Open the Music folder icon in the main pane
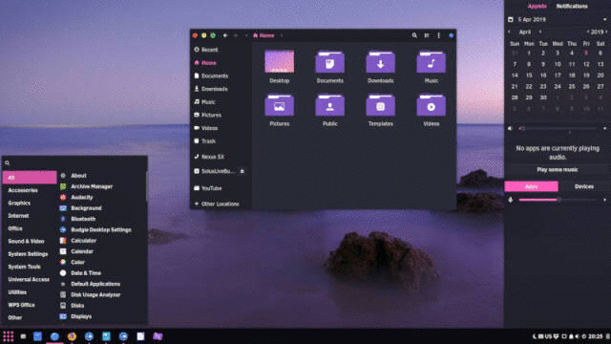This screenshot has height=344, width=611. pyautogui.click(x=431, y=62)
